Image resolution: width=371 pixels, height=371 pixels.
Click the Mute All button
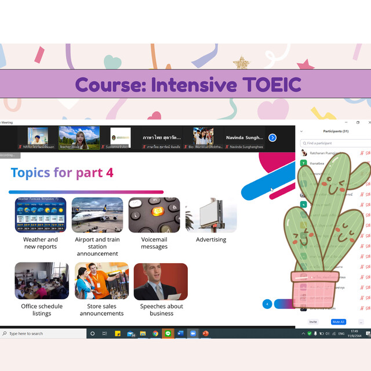339,322
